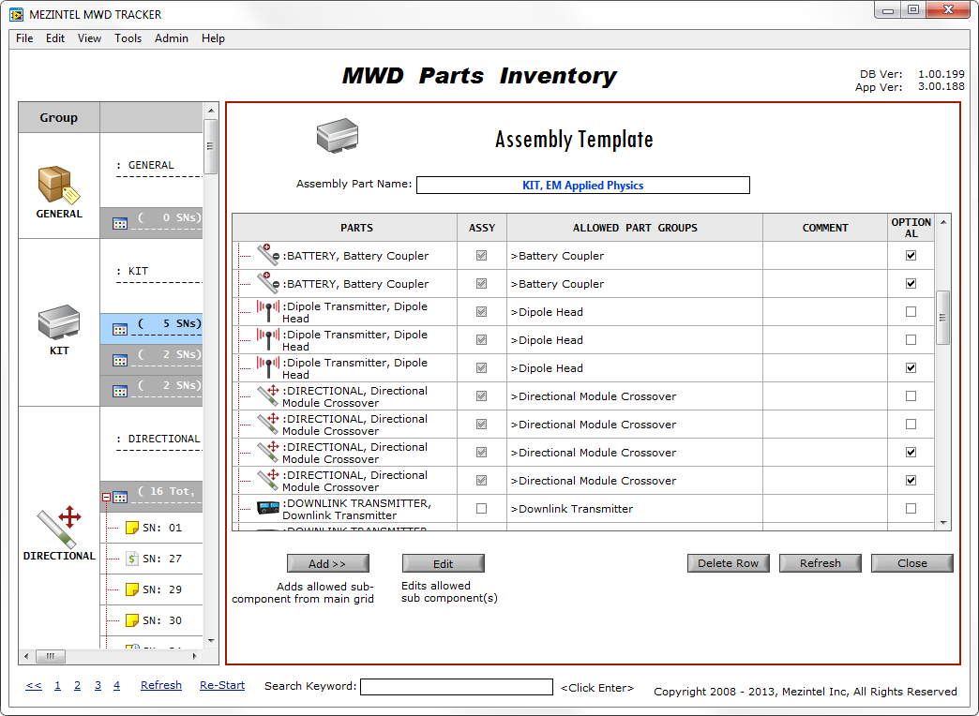The height and width of the screenshot is (716, 979).
Task: Open the Admin menu
Action: 171,38
